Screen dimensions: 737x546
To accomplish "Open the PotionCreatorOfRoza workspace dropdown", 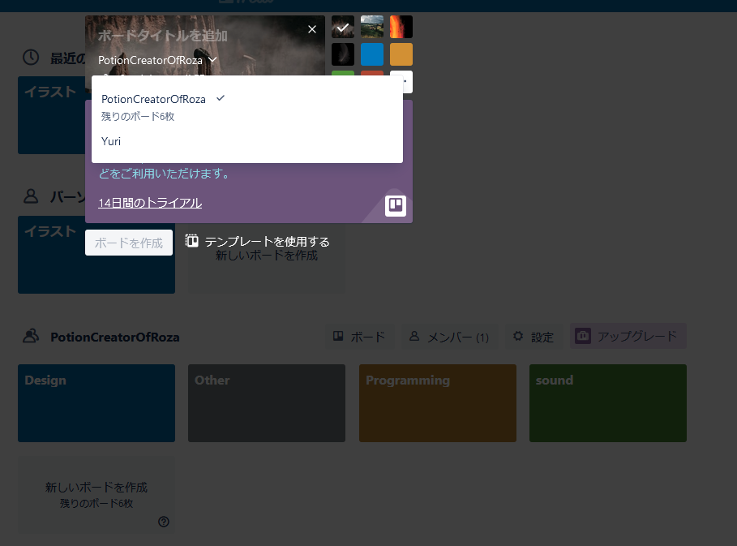I will (x=157, y=60).
